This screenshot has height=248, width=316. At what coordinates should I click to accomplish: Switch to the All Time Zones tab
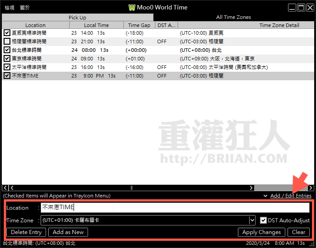pyautogui.click(x=233, y=17)
